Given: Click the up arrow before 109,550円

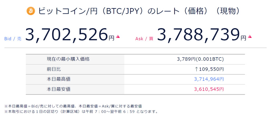Looking at the screenshot, I should (x=196, y=69).
